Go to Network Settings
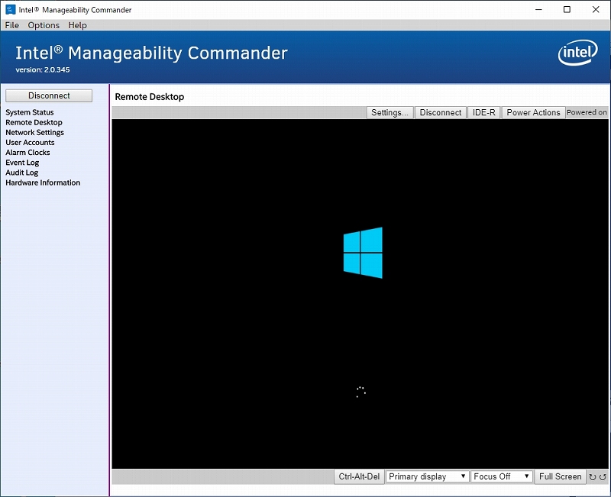This screenshot has width=611, height=497. coord(34,132)
